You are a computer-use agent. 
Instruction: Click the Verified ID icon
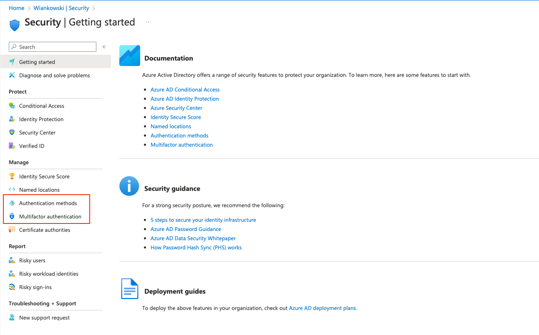pyautogui.click(x=12, y=146)
